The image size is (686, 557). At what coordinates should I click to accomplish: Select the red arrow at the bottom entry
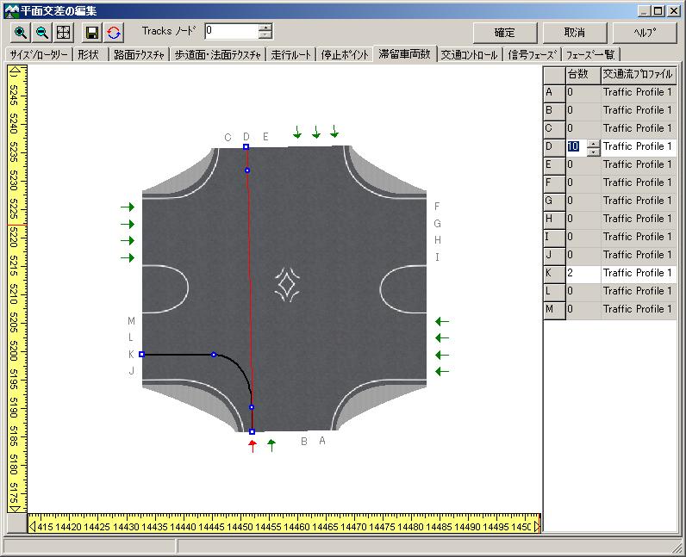(253, 445)
